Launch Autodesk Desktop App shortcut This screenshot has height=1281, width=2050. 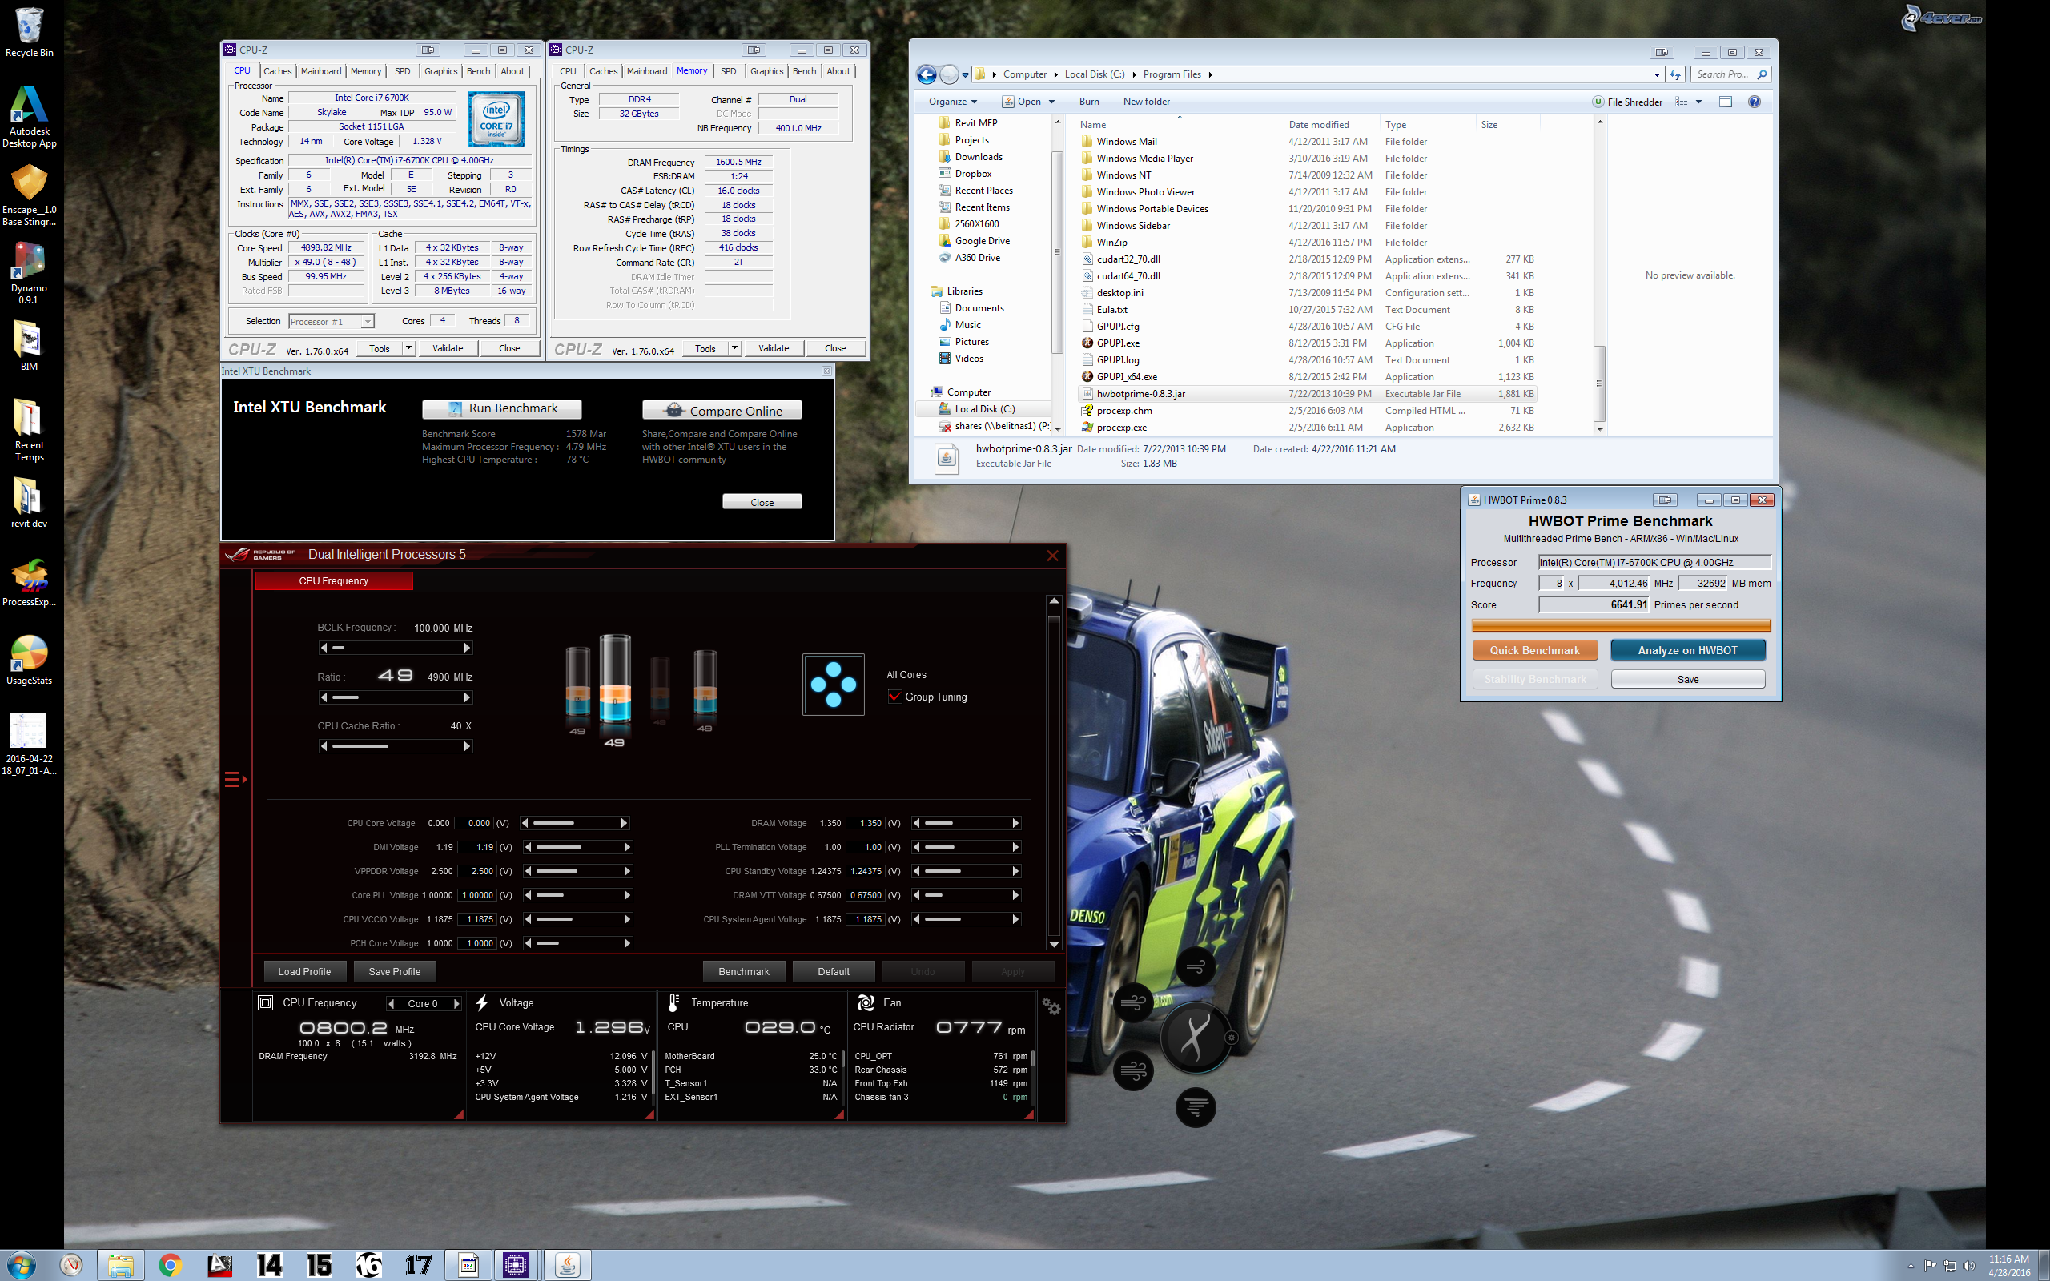point(29,116)
